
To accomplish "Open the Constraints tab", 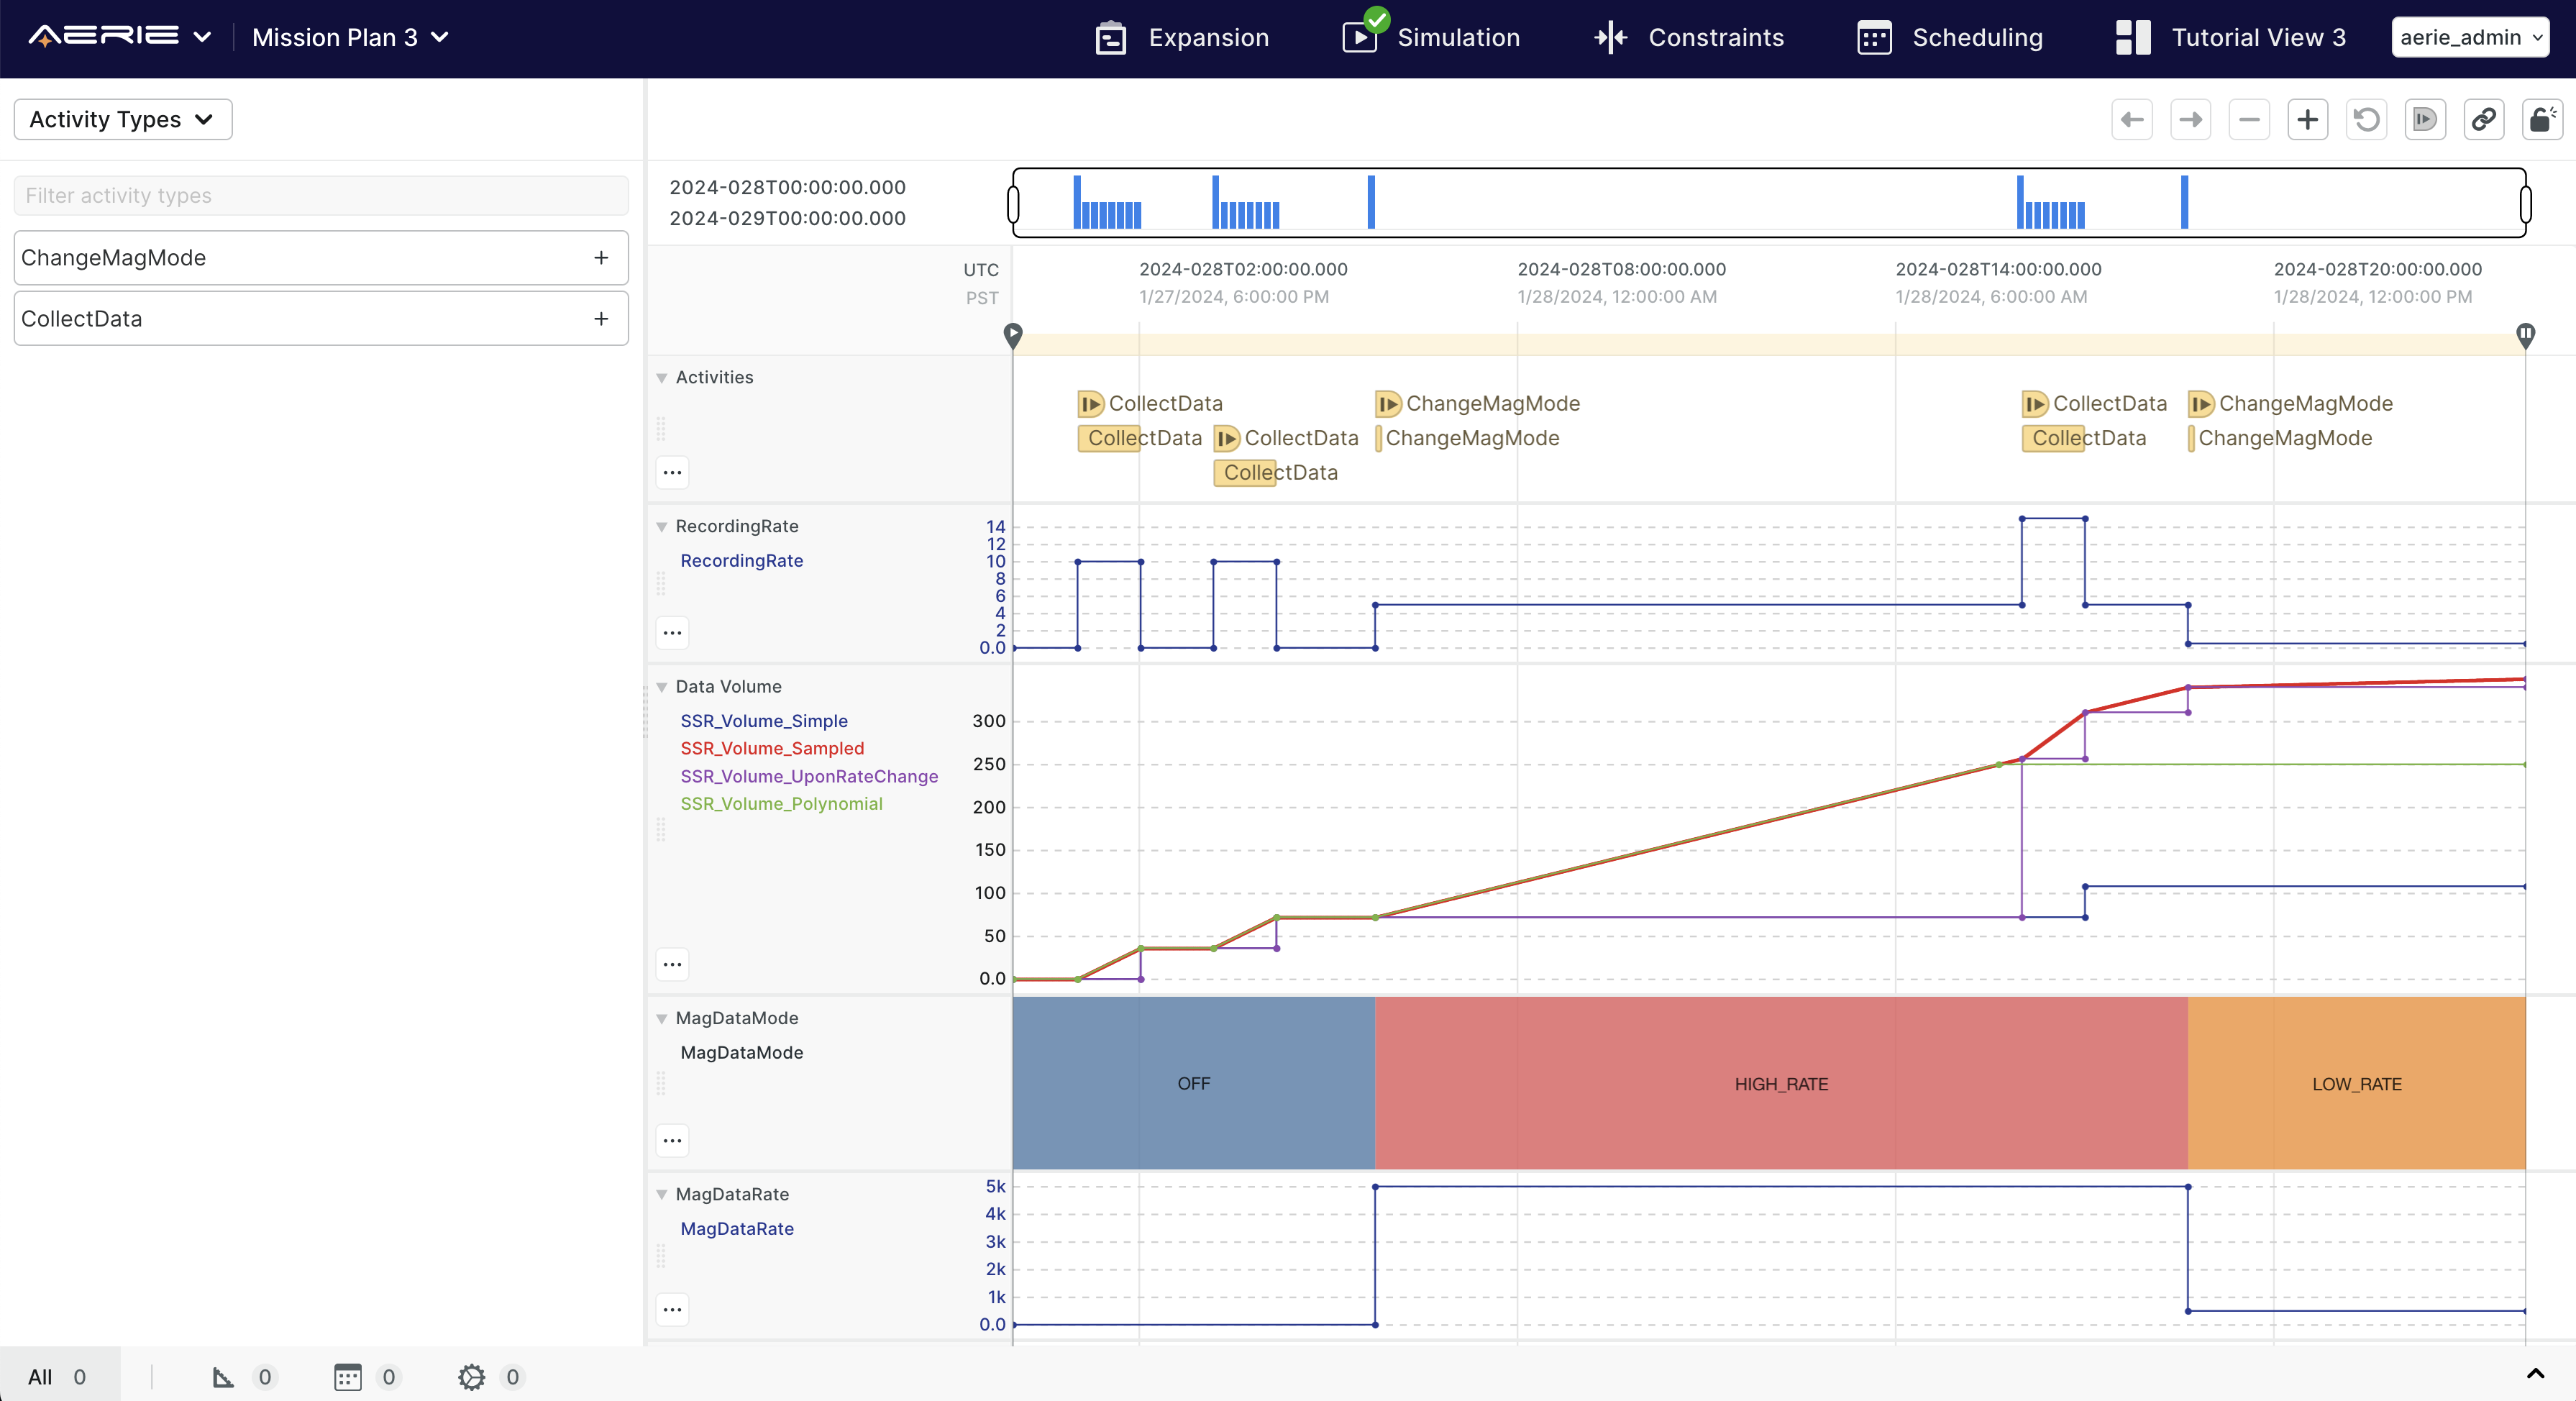I will (1689, 38).
